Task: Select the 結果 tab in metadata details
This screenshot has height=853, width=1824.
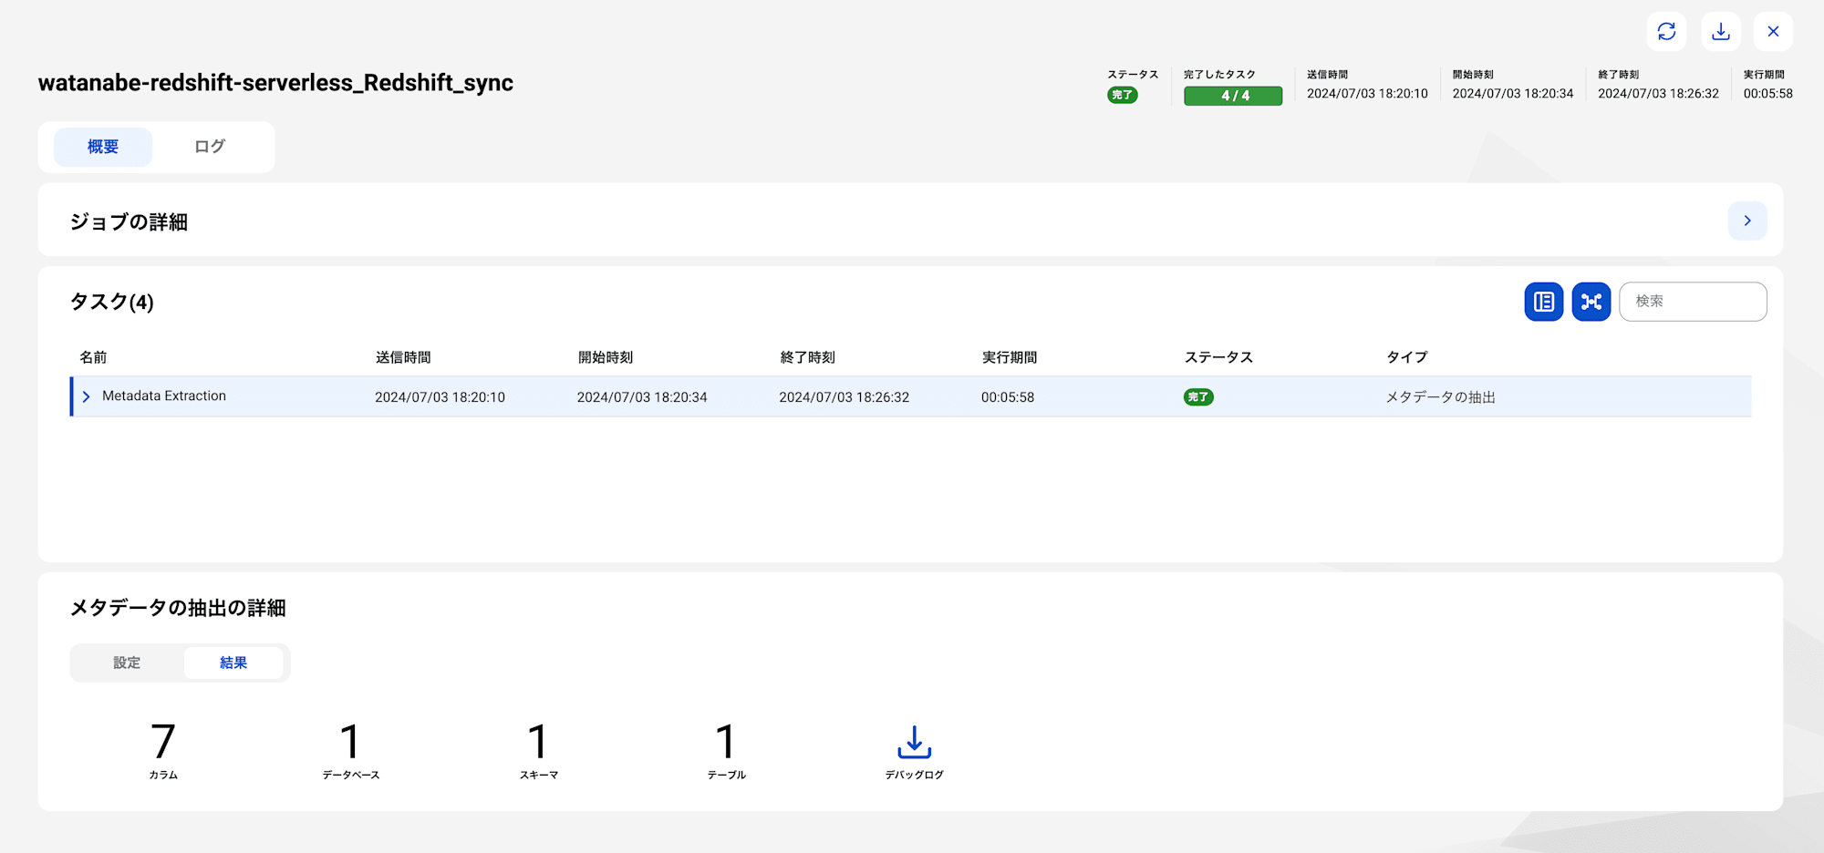Action: 233,663
